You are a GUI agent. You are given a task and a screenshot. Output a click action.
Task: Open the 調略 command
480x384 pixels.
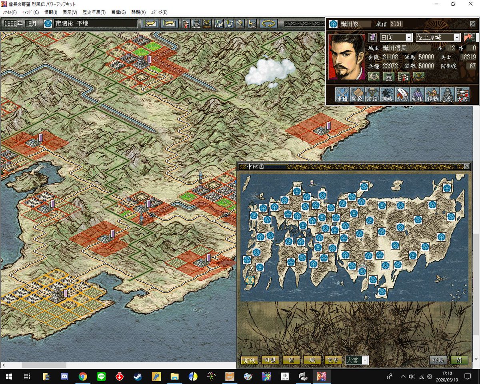pyautogui.click(x=387, y=94)
